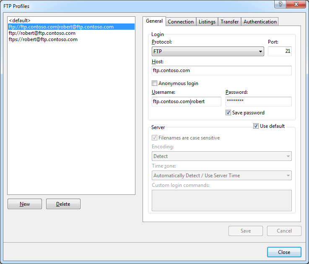Screen dimensions: 309x264
Task: Uncheck the Save password checkbox
Action: pos(229,113)
